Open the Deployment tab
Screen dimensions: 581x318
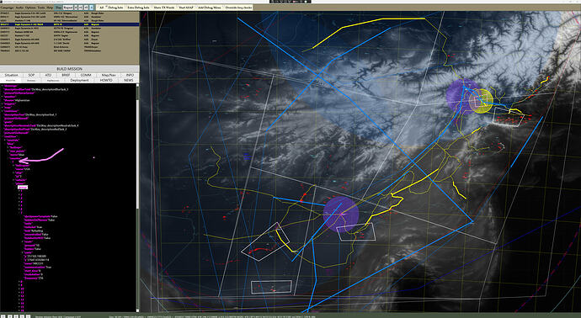[79, 80]
